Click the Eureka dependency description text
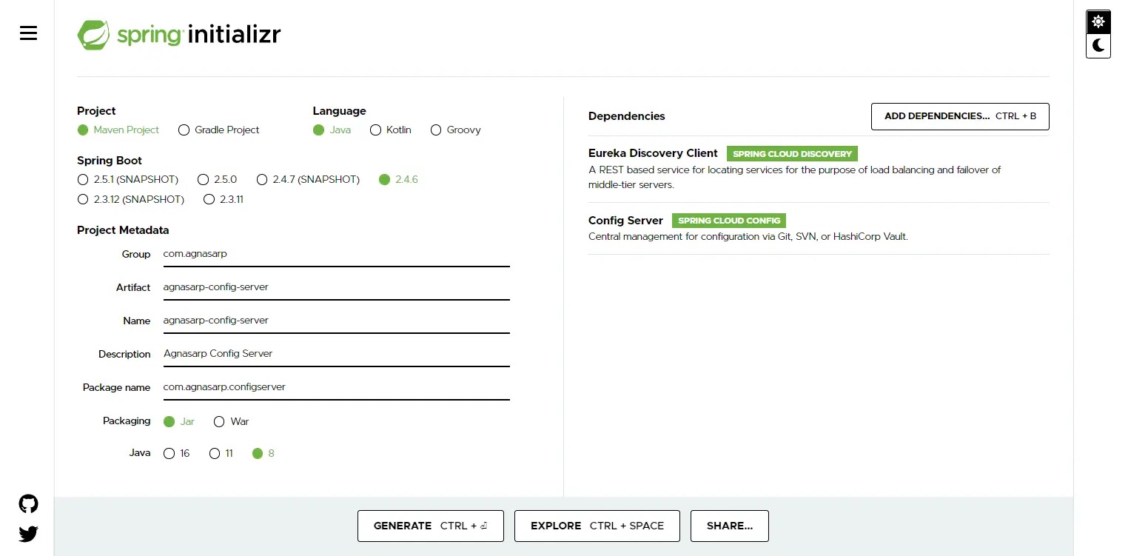 (x=794, y=177)
